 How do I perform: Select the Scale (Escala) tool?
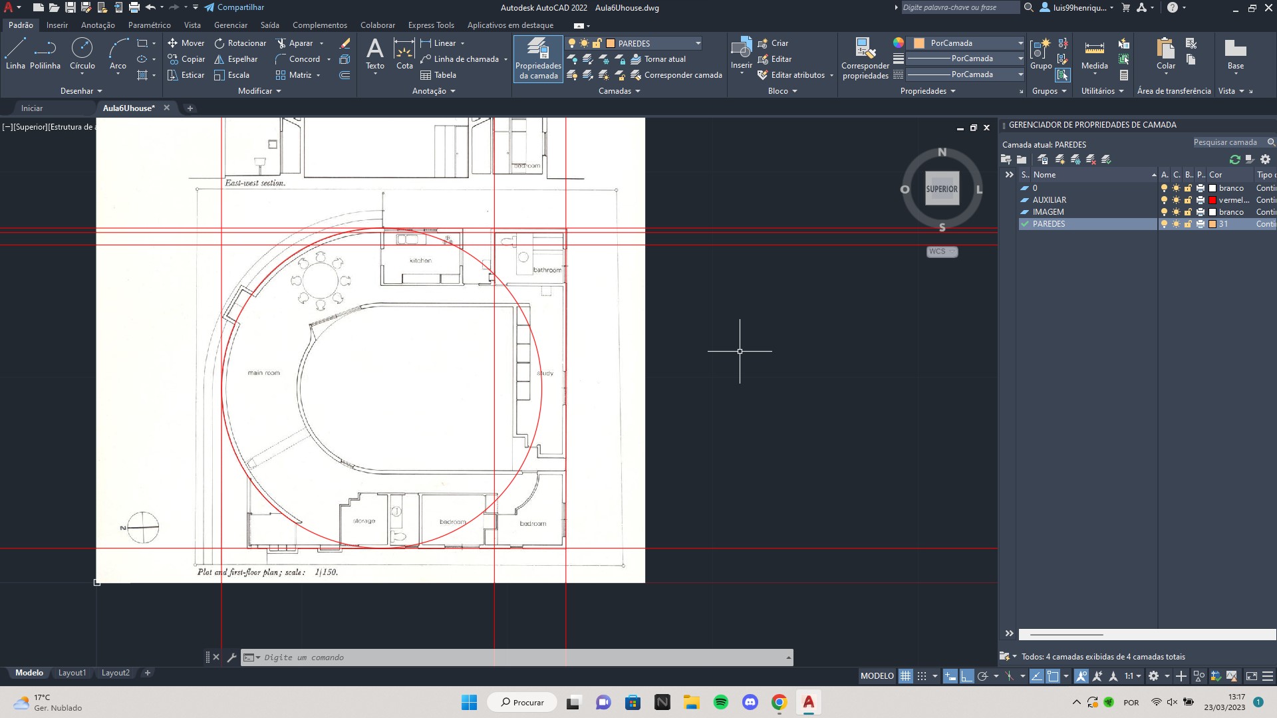pyautogui.click(x=237, y=74)
